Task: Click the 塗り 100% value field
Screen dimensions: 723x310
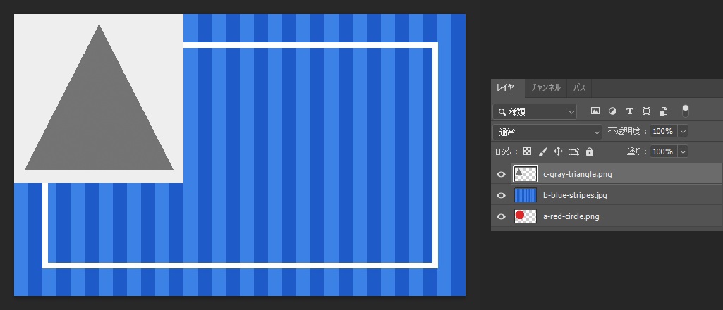Action: pos(663,151)
